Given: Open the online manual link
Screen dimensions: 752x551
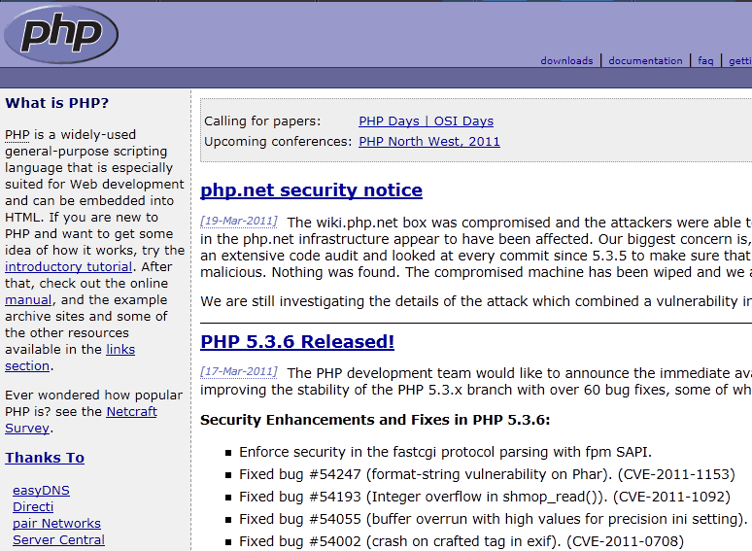Looking at the screenshot, I should tap(28, 299).
